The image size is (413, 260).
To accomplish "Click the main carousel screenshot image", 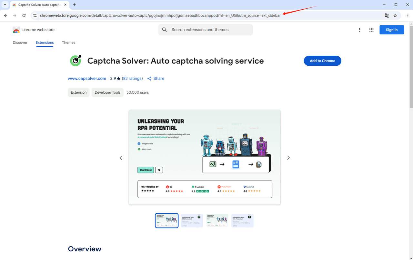I will point(205,157).
